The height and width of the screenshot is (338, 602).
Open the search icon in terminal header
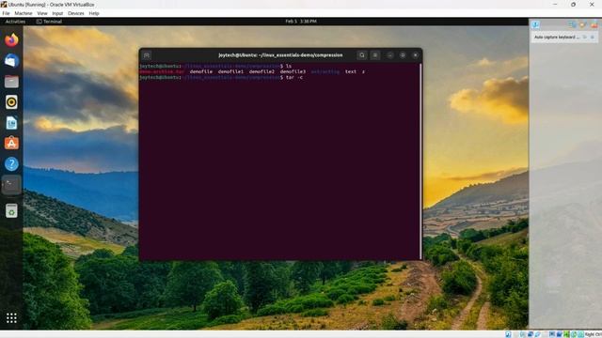pyautogui.click(x=361, y=55)
